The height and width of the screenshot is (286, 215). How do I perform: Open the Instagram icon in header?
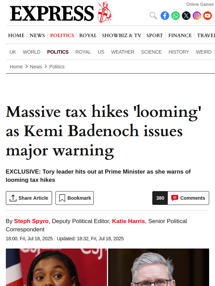[197, 15]
